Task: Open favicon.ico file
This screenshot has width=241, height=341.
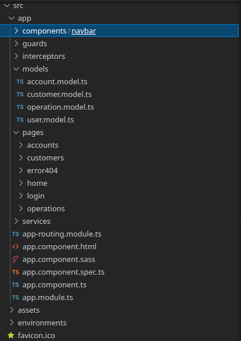Action: [36, 336]
